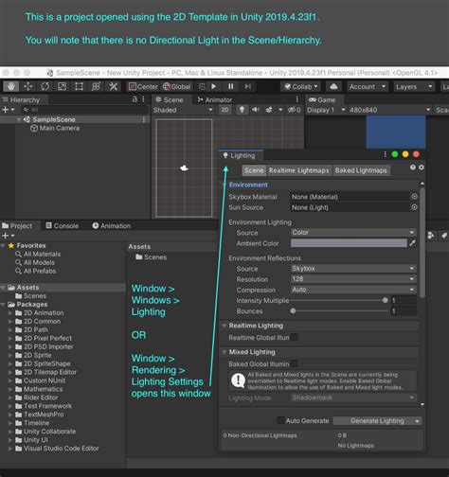Open Hierarchy panel options menu

click(143, 99)
